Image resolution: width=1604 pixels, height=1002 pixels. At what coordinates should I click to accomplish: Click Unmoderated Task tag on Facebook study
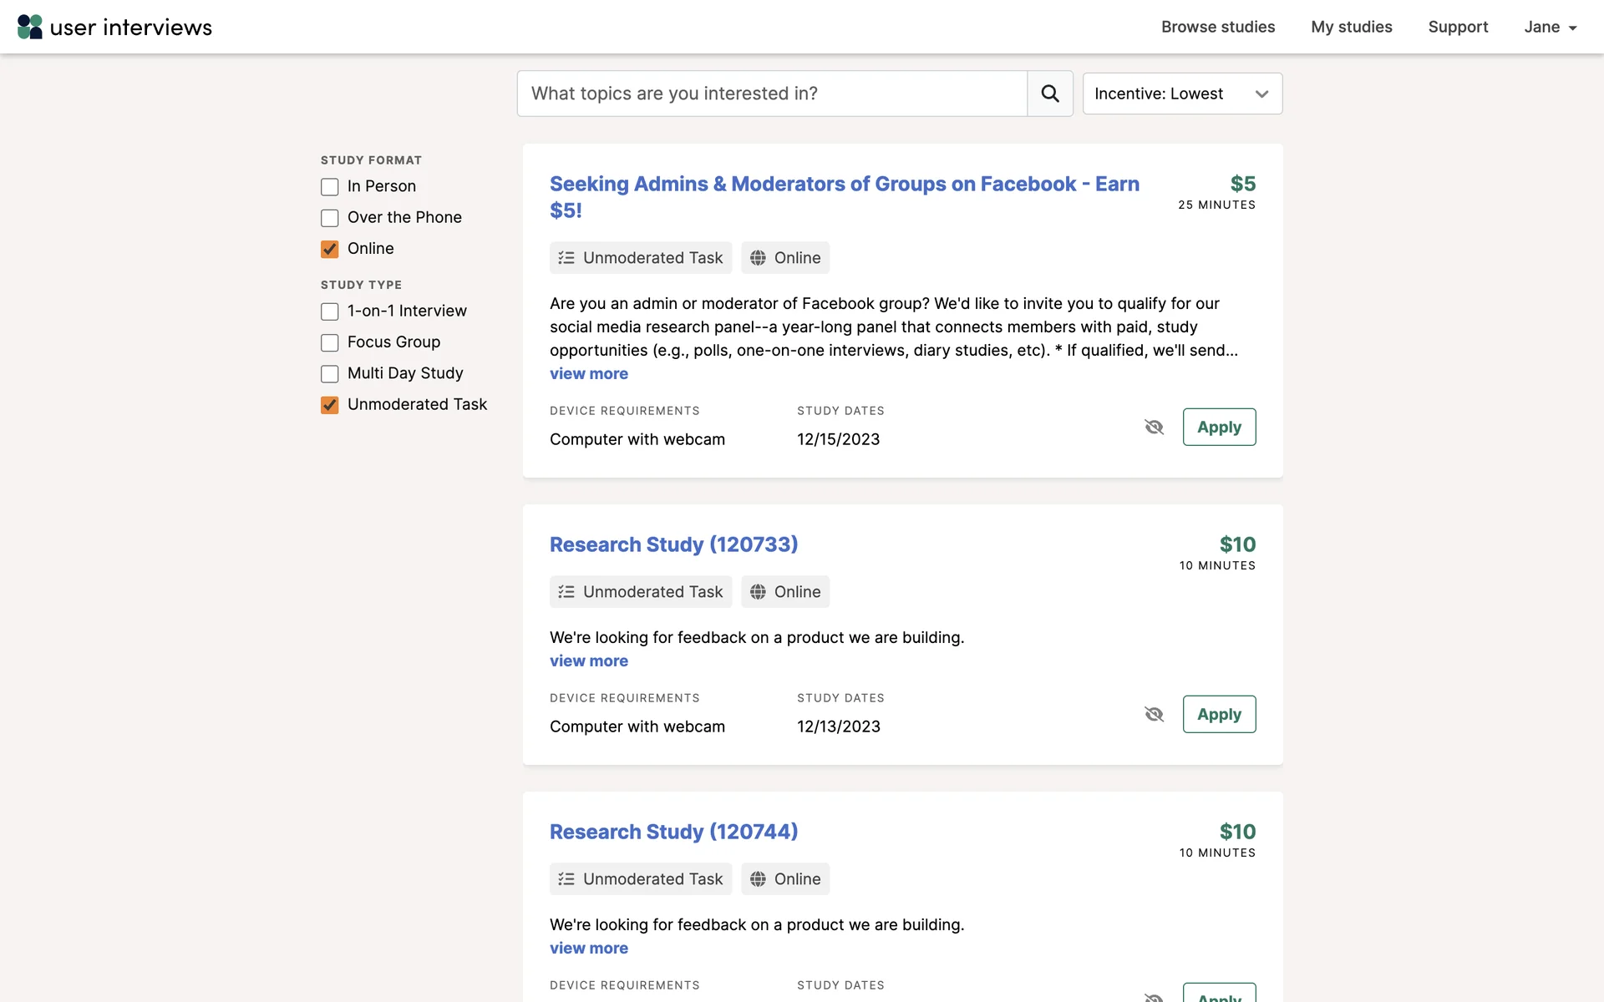coord(641,258)
